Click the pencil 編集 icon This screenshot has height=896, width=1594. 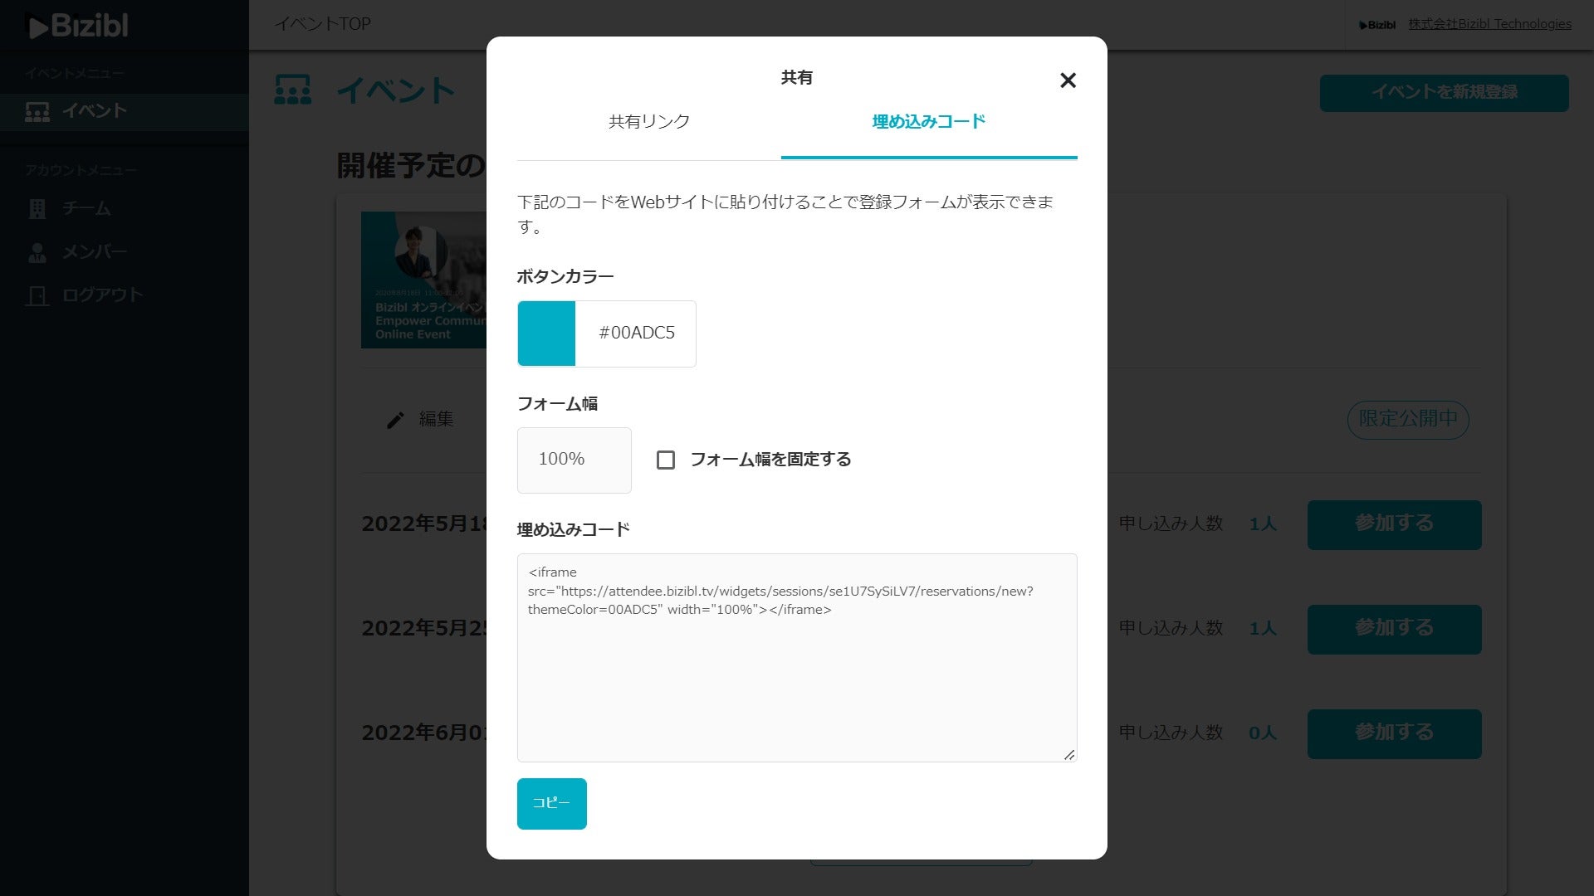(x=395, y=421)
